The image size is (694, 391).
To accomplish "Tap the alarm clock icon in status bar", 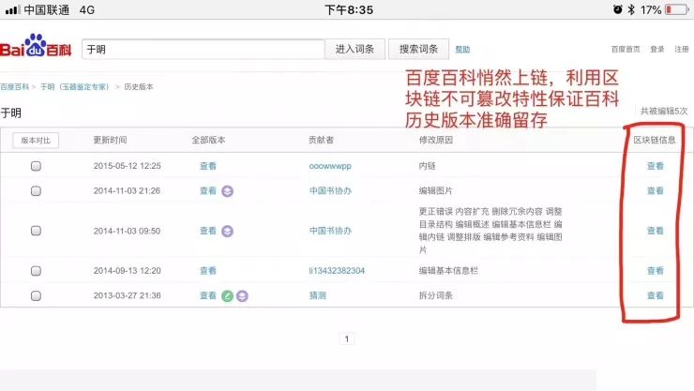I will click(x=617, y=9).
